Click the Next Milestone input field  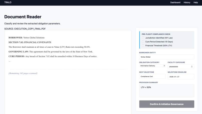coord(152,76)
